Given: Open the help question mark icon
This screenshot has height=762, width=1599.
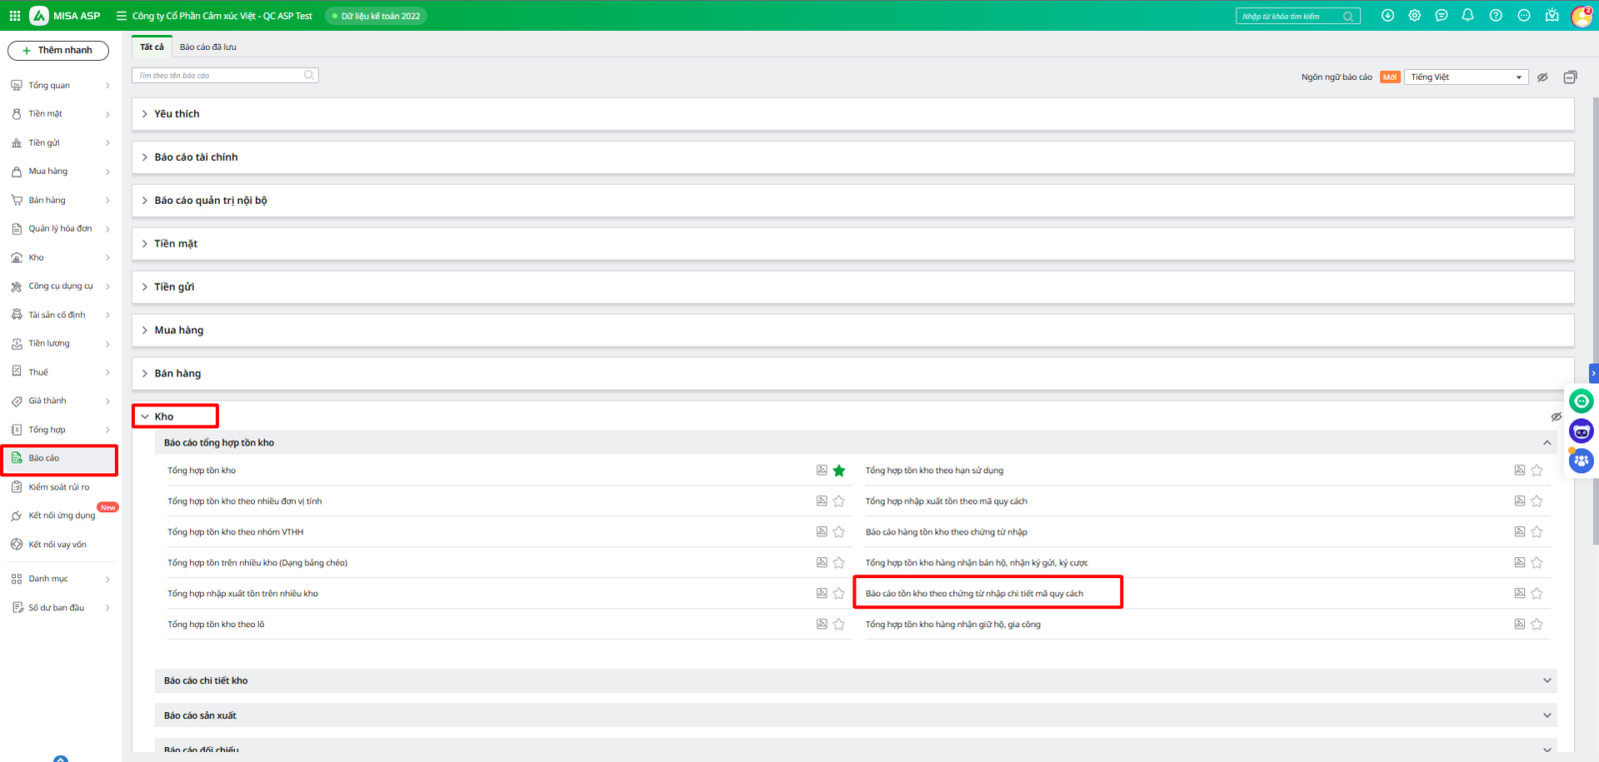Looking at the screenshot, I should (x=1495, y=15).
